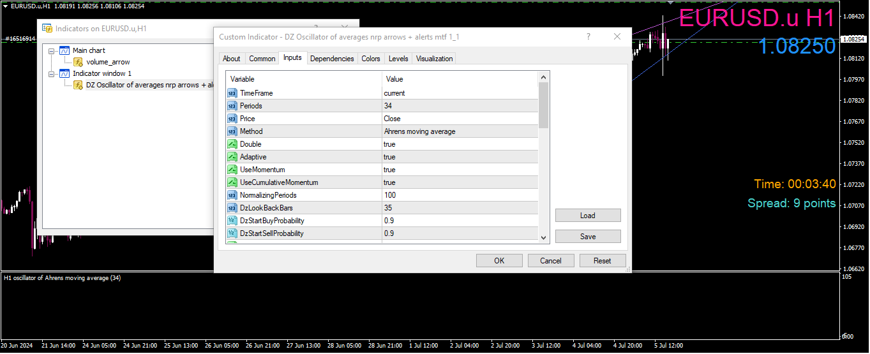Viewport: 870px width, 354px height.
Task: Click the integer icon beside Periods
Action: [x=232, y=106]
